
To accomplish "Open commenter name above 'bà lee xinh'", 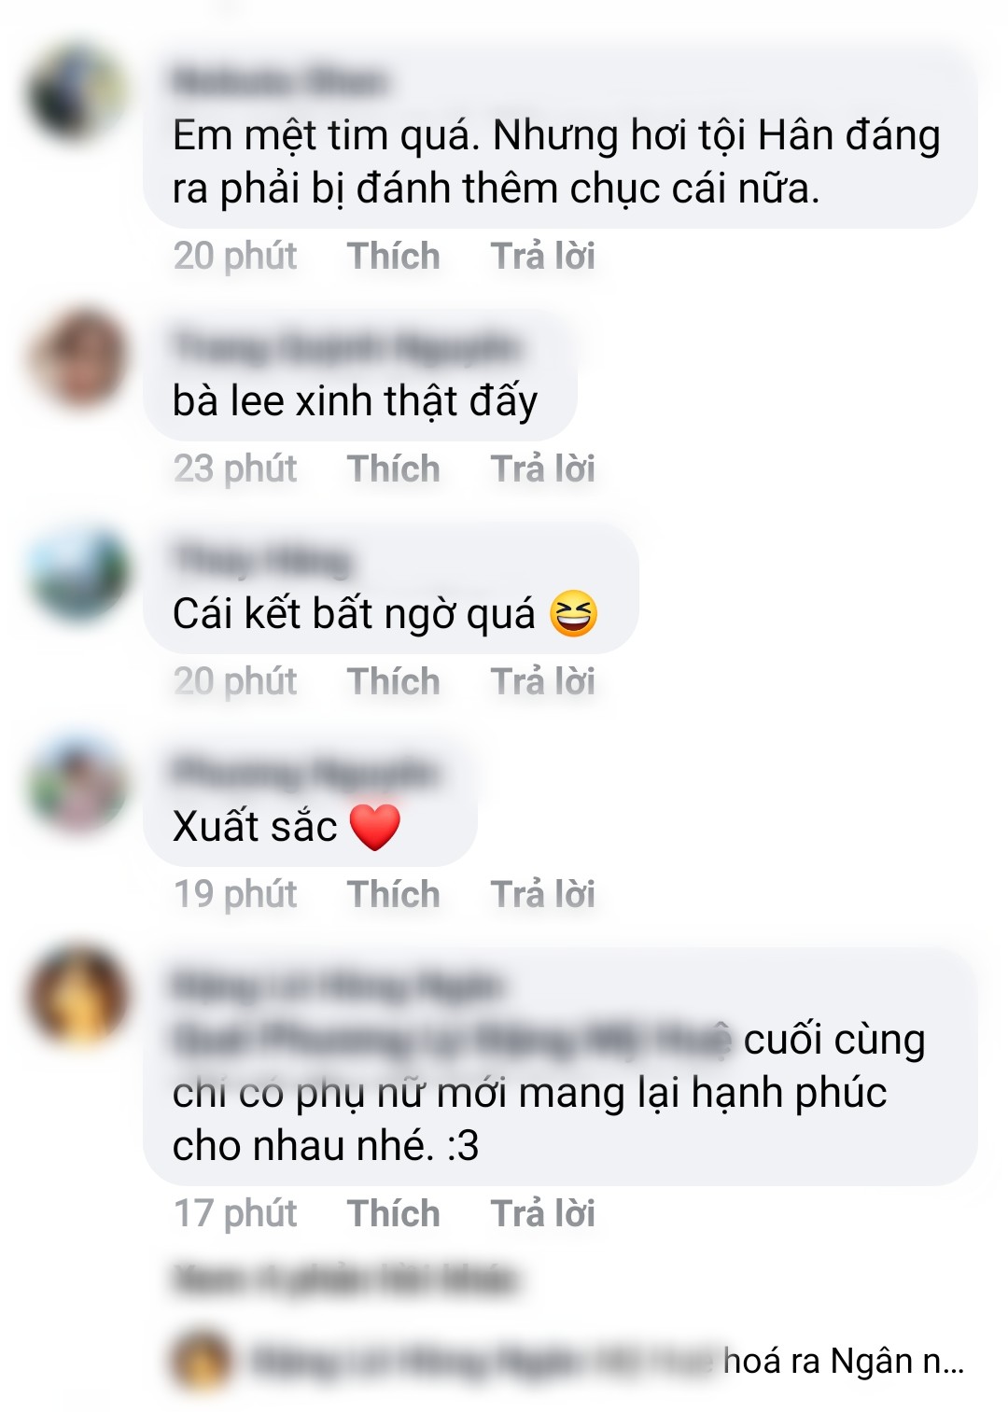I will point(345,347).
